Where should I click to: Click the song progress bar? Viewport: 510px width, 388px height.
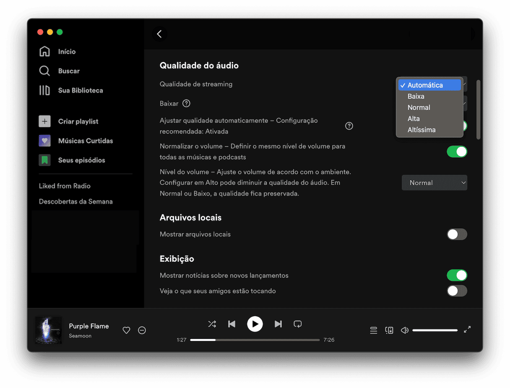(x=255, y=340)
